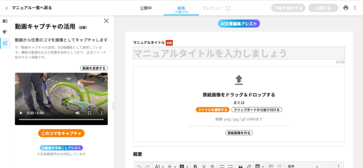
Task: Click ファイルを選択する button
Action: (x=212, y=110)
